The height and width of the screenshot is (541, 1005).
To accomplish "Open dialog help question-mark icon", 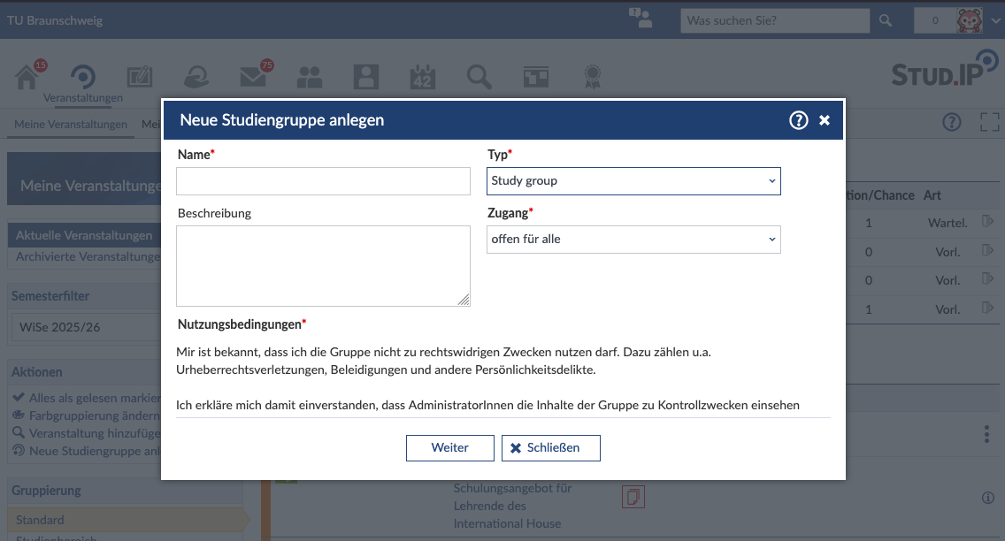I will [799, 120].
